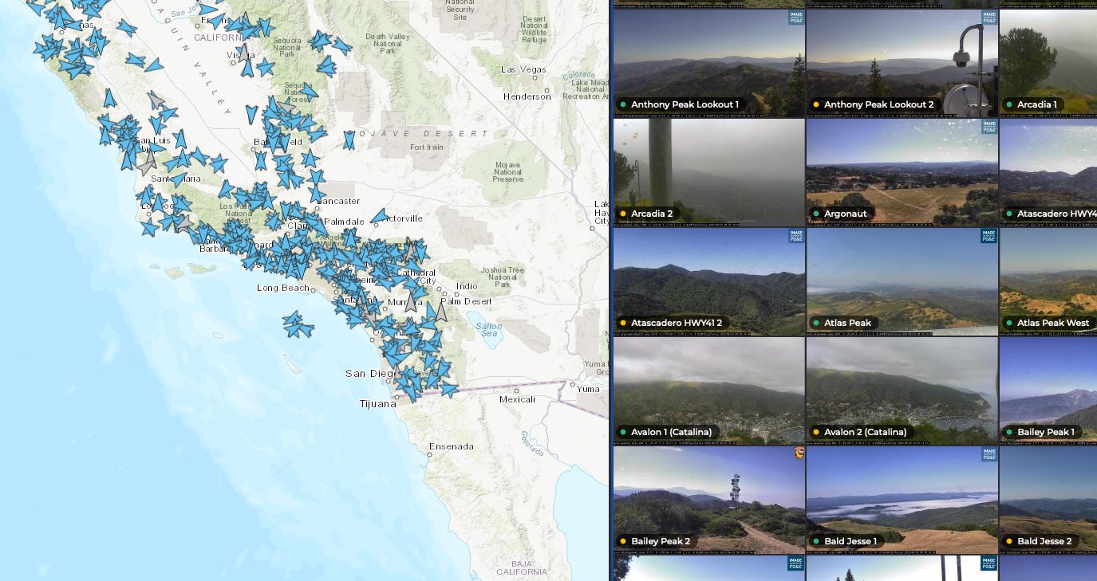This screenshot has width=1097, height=581.
Task: Click yellow status dot for Anthony Peak Lookout 2
Action: 815,104
